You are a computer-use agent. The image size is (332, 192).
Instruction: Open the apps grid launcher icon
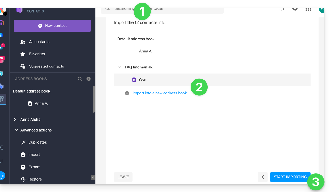(308, 9)
